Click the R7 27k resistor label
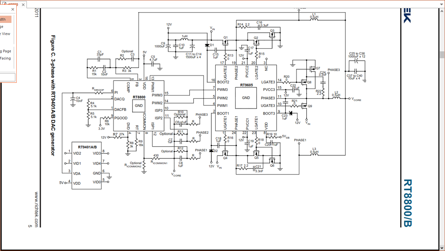The width and height of the screenshot is (445, 251). [119, 134]
